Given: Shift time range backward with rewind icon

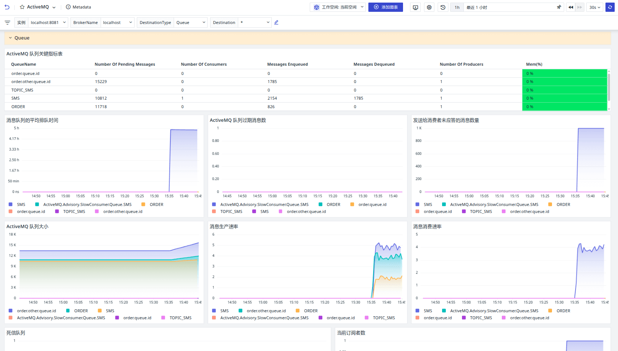Looking at the screenshot, I should pyautogui.click(x=571, y=7).
